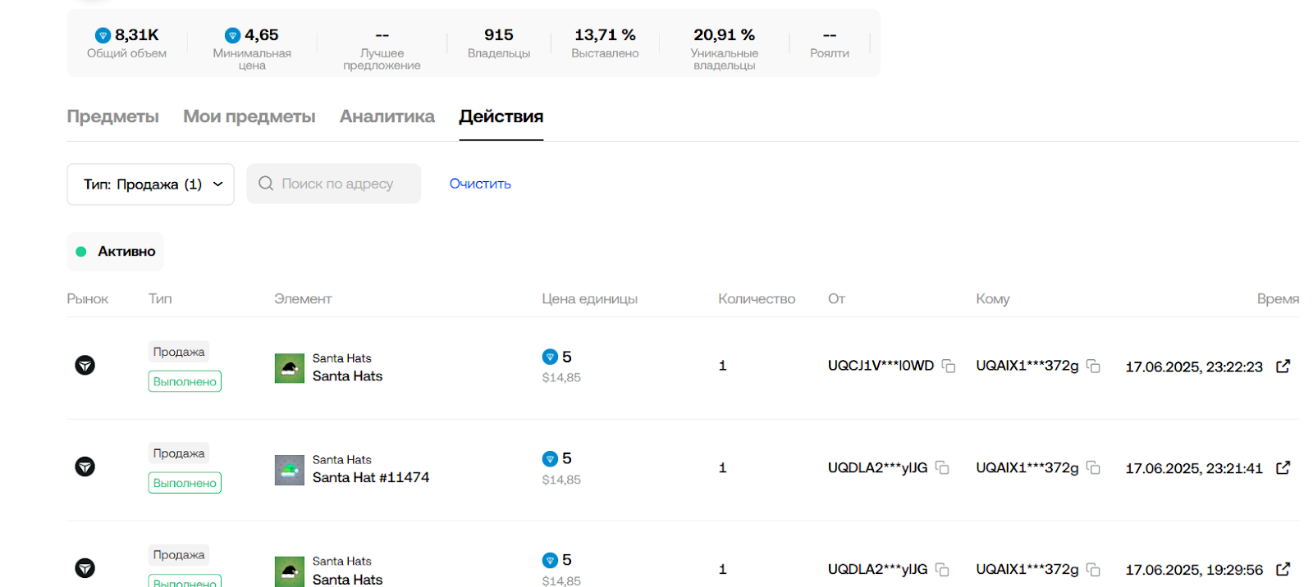Click the market icon in the 23:21:41 row
This screenshot has height=587, width=1313.
(85, 466)
